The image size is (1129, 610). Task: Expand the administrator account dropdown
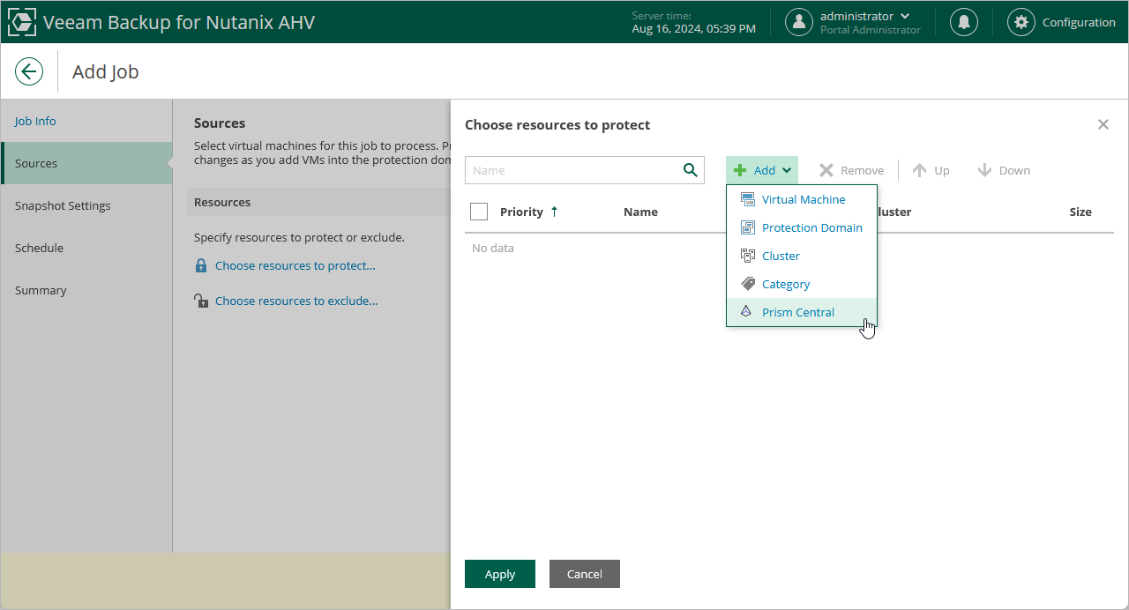[x=905, y=16]
